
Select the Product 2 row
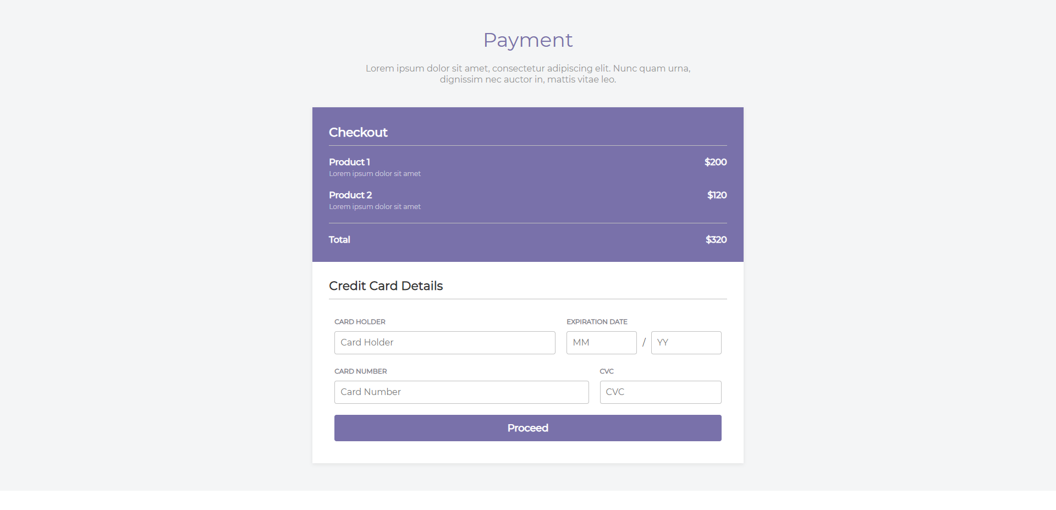pyautogui.click(x=527, y=199)
